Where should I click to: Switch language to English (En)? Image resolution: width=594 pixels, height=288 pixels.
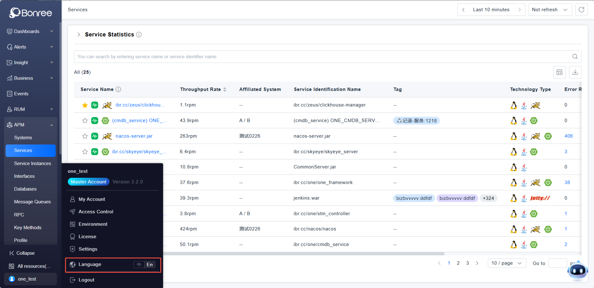tap(150, 264)
